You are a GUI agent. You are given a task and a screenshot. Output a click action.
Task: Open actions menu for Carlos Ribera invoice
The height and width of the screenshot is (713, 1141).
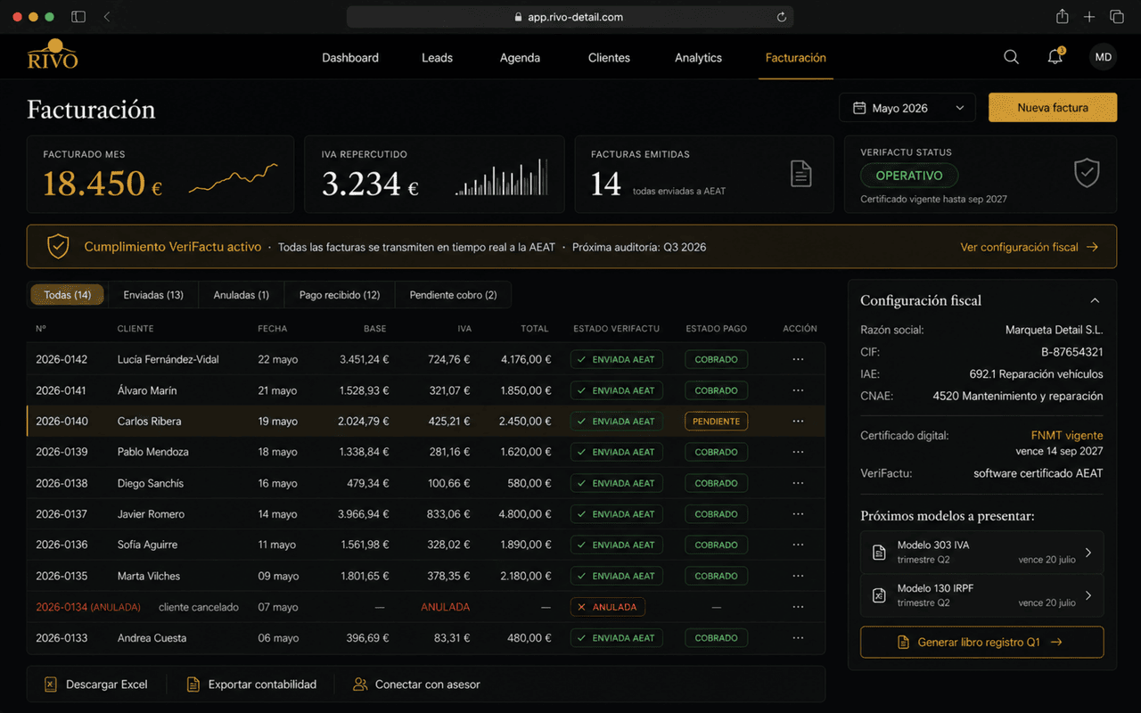tap(798, 422)
